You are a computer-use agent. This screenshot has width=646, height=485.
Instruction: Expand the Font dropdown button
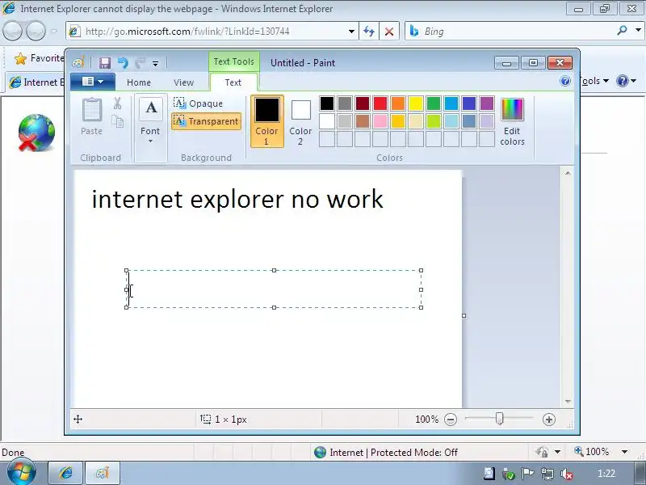(x=150, y=128)
